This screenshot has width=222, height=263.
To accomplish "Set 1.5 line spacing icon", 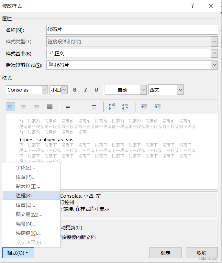I will click(81, 107).
